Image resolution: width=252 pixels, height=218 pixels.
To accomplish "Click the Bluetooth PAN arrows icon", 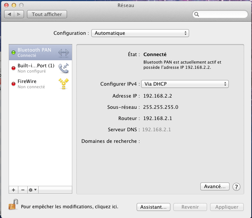I will click(x=64, y=52).
